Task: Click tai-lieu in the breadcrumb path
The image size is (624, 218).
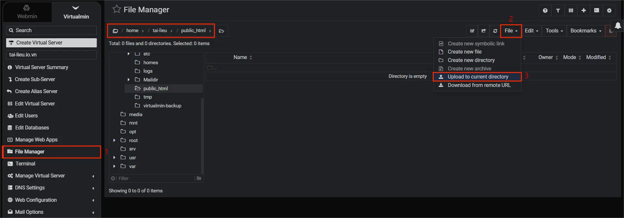Action: (x=160, y=30)
